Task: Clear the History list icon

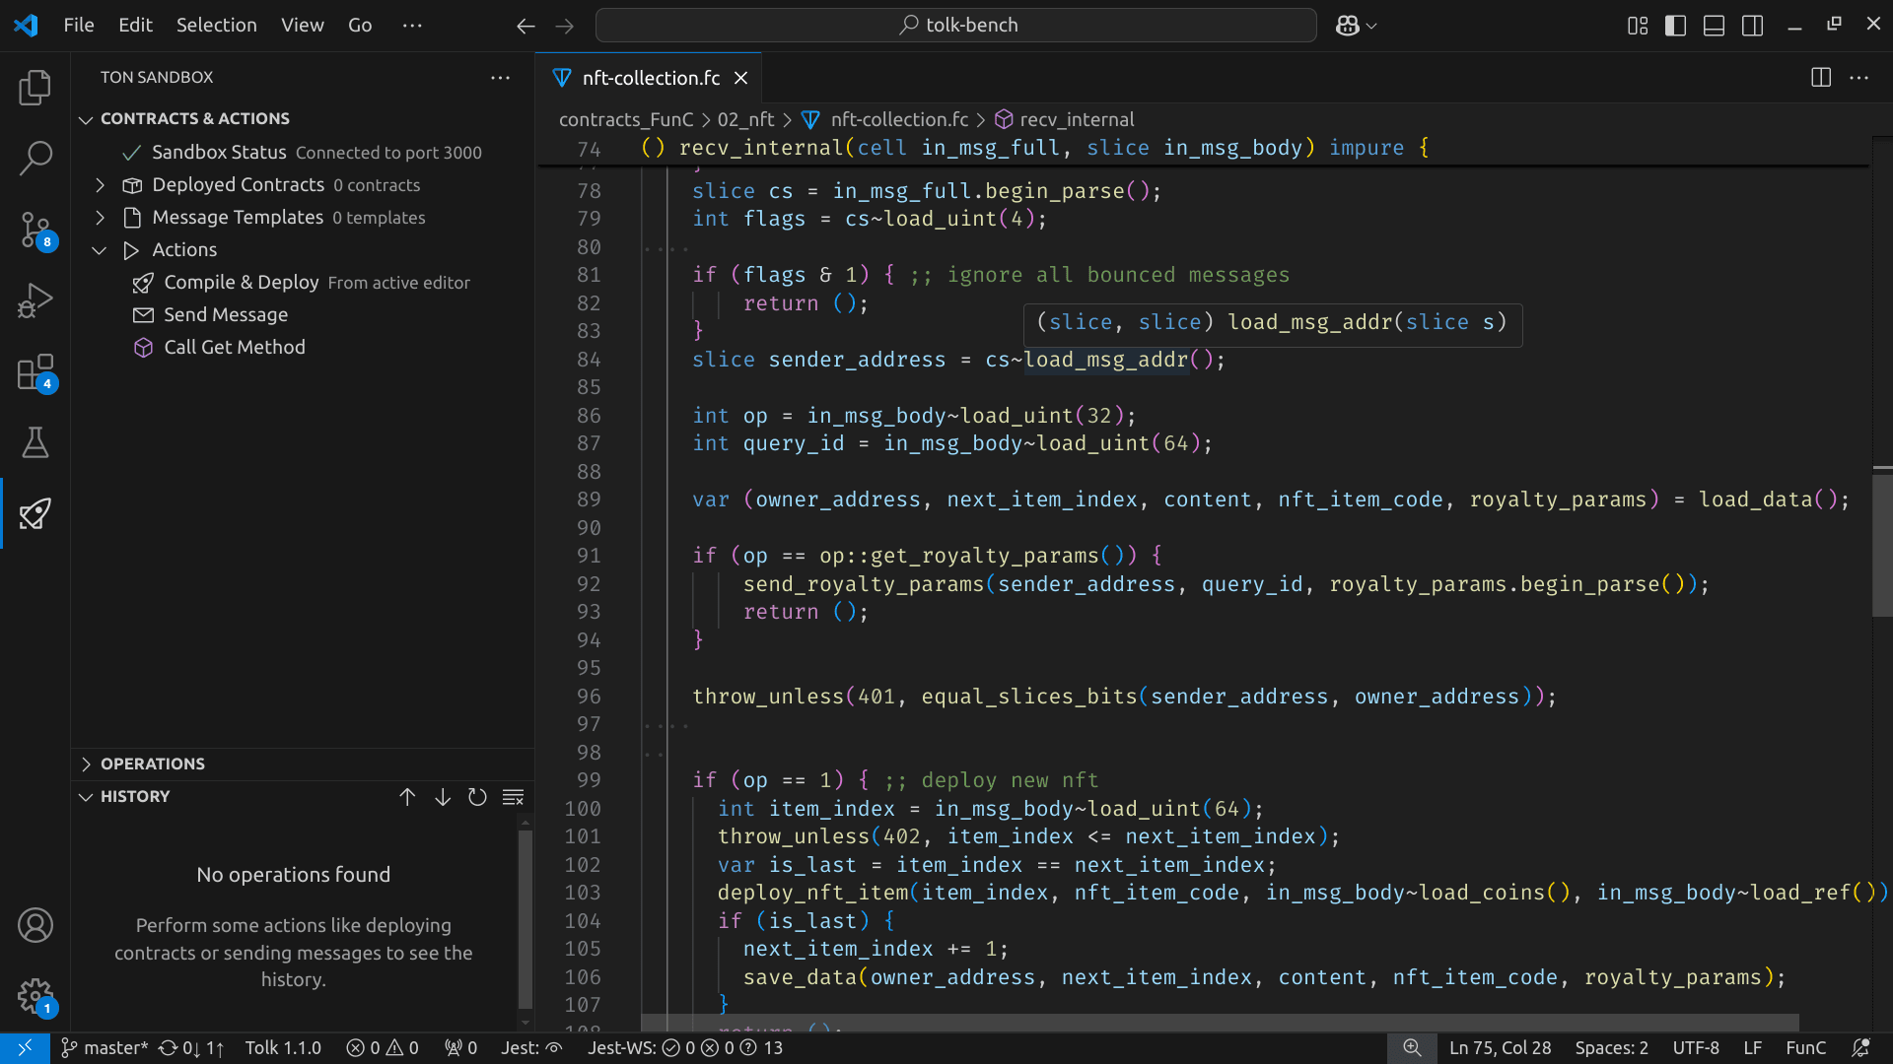Action: coord(513,797)
